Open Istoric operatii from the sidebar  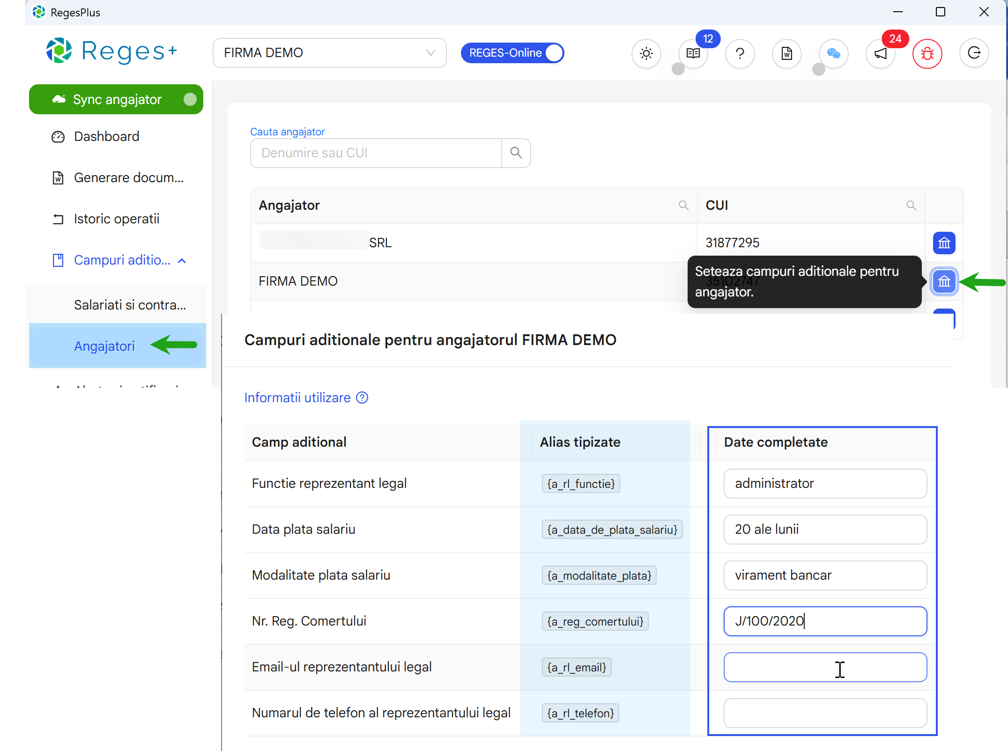116,219
